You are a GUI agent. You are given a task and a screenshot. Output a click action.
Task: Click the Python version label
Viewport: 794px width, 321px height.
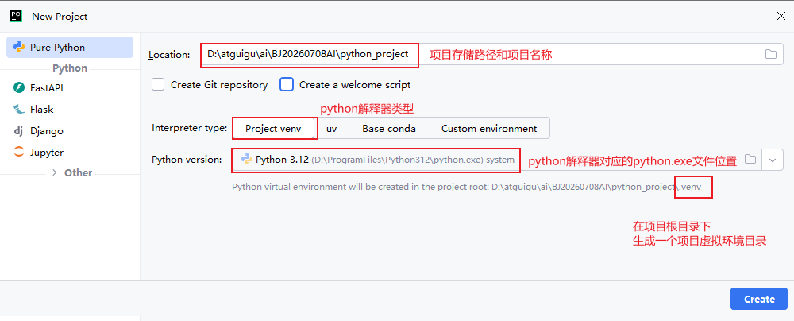coord(187,160)
